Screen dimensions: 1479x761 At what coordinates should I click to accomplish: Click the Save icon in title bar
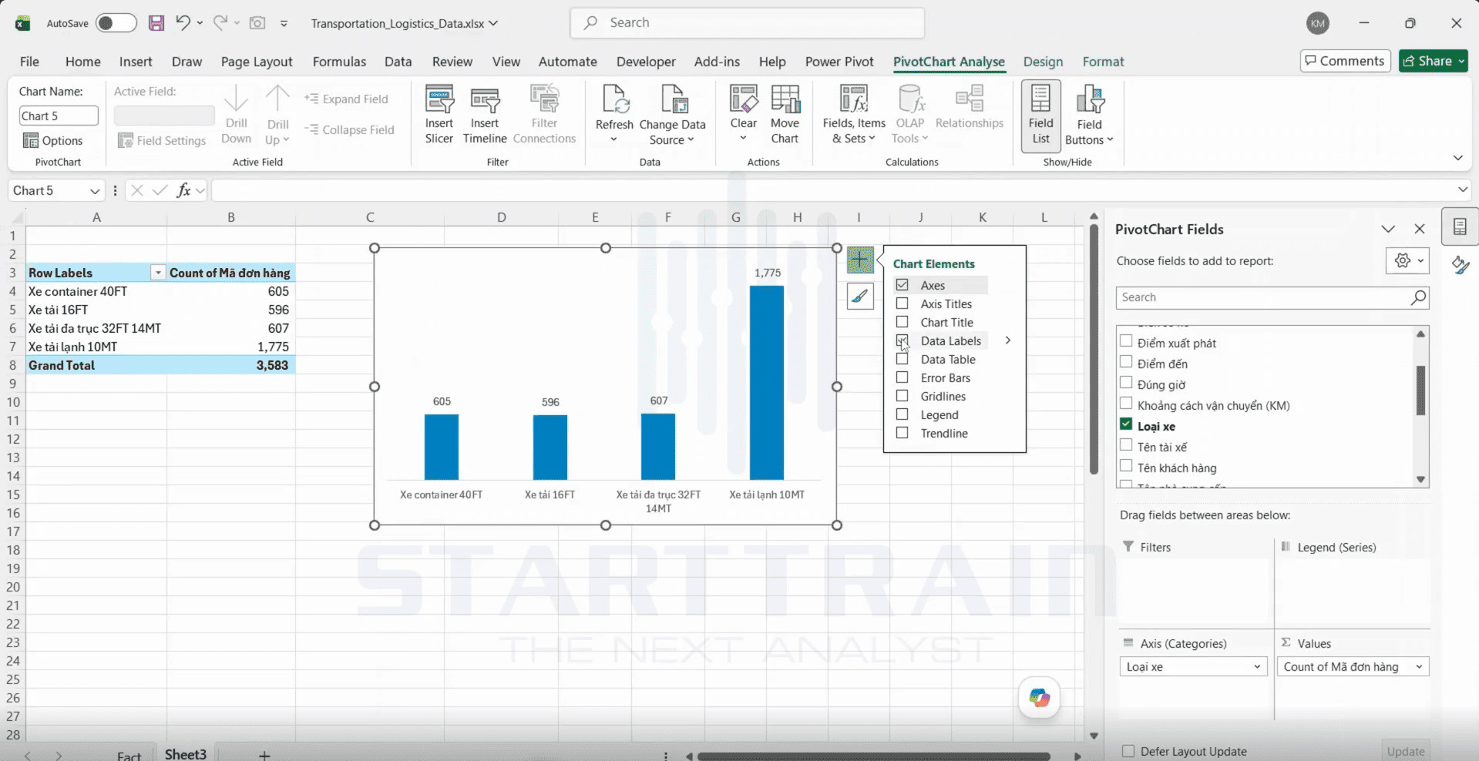[156, 23]
